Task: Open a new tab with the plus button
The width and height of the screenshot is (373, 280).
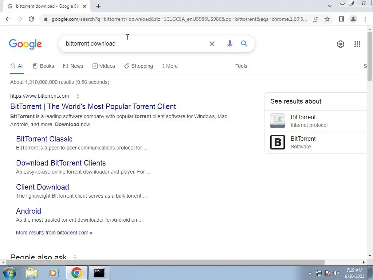Action: (98, 7)
